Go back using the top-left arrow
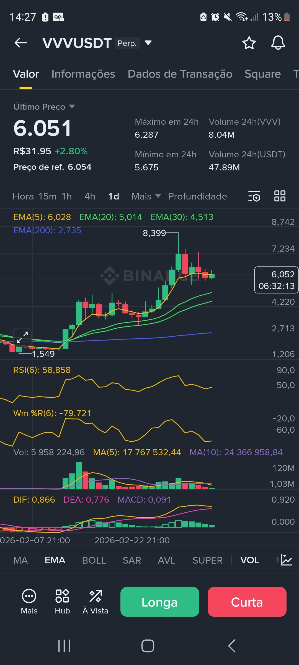The image size is (299, 665). click(21, 43)
